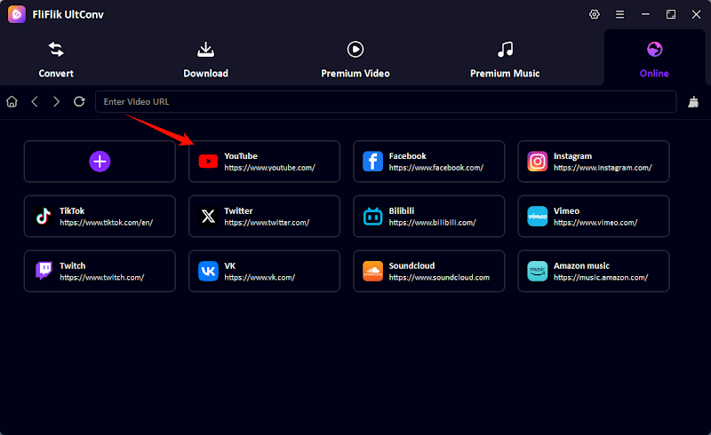Open the vk.com URL link

(x=260, y=277)
